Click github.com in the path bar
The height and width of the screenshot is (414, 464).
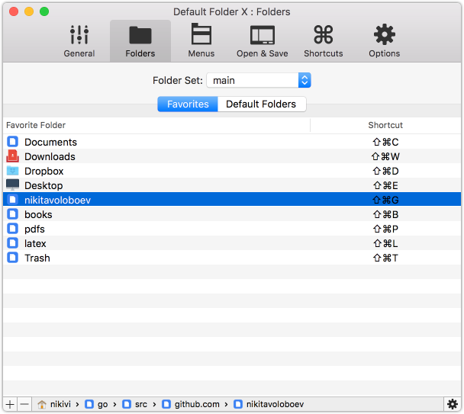point(191,404)
